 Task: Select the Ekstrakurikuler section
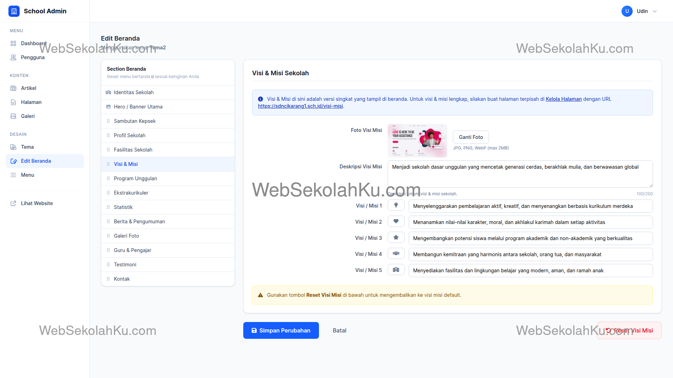pyautogui.click(x=168, y=193)
